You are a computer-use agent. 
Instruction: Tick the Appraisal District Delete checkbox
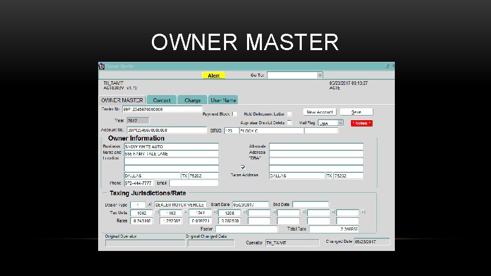pos(289,123)
